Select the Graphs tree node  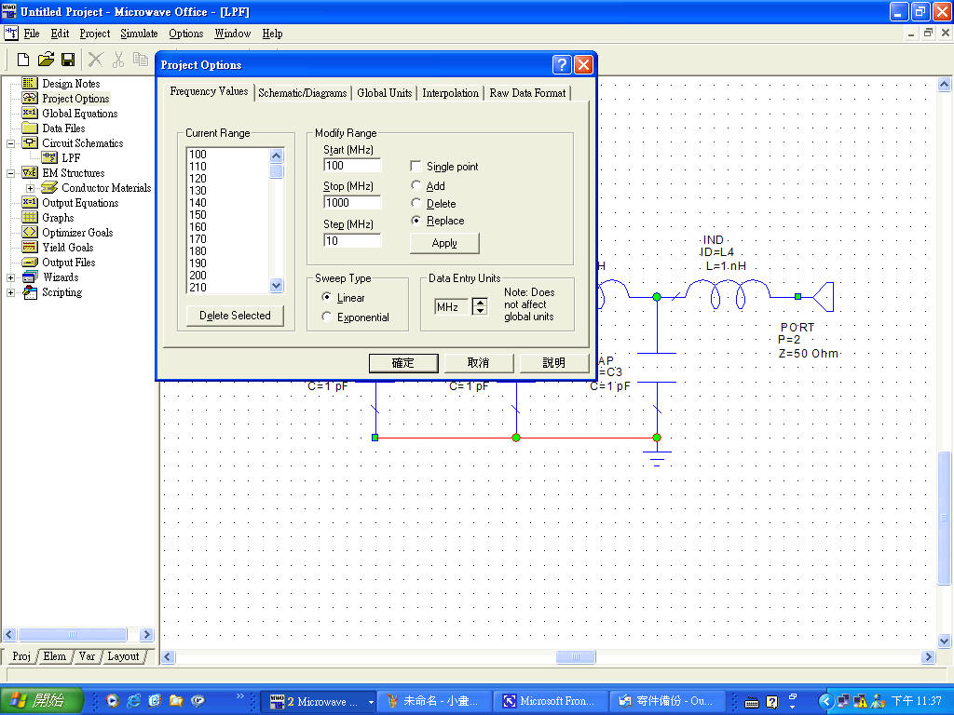point(58,218)
